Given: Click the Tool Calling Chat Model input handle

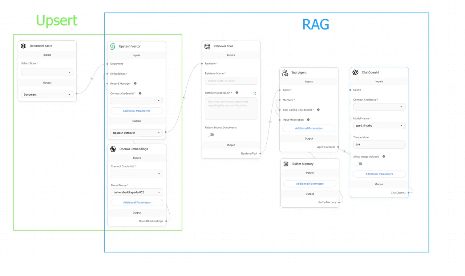Looking at the screenshot, I should click(x=280, y=110).
